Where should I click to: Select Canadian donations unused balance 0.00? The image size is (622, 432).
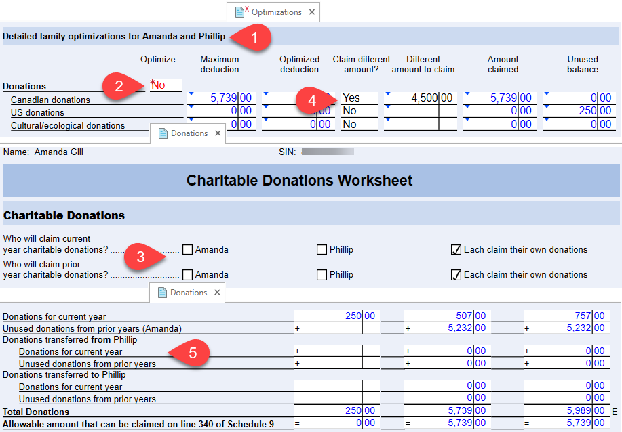coord(579,98)
